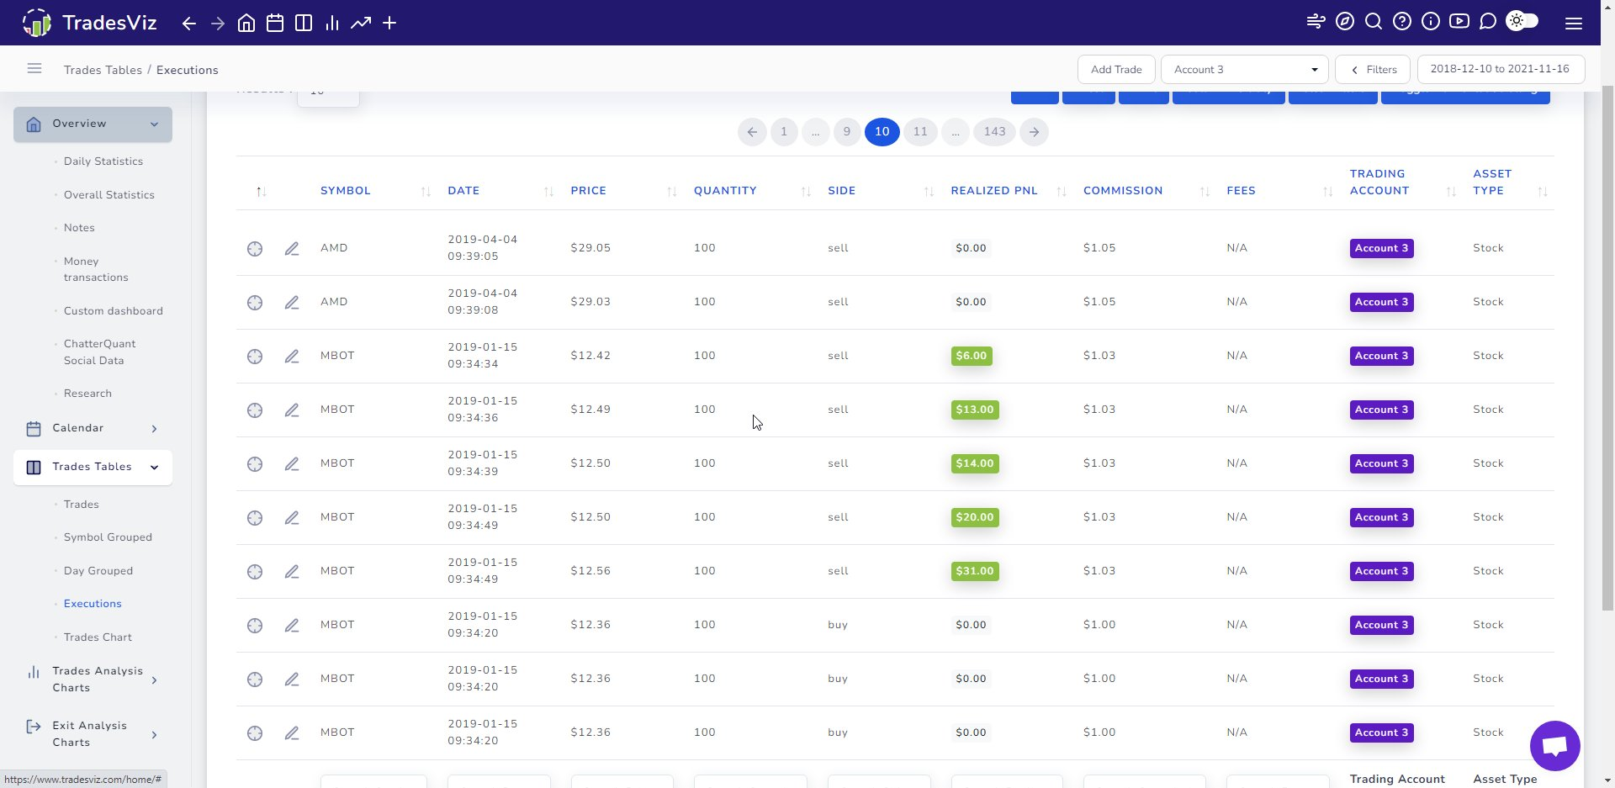Click the Add Trade button
Screen dimensions: 1615x788
1116,70
